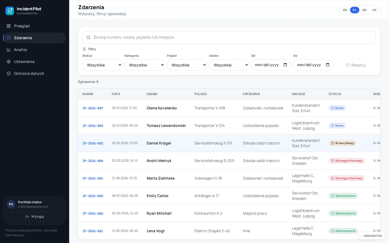This screenshot has width=389, height=243.
Task: Open incident IP-2026-007 link
Action: pyautogui.click(x=93, y=108)
